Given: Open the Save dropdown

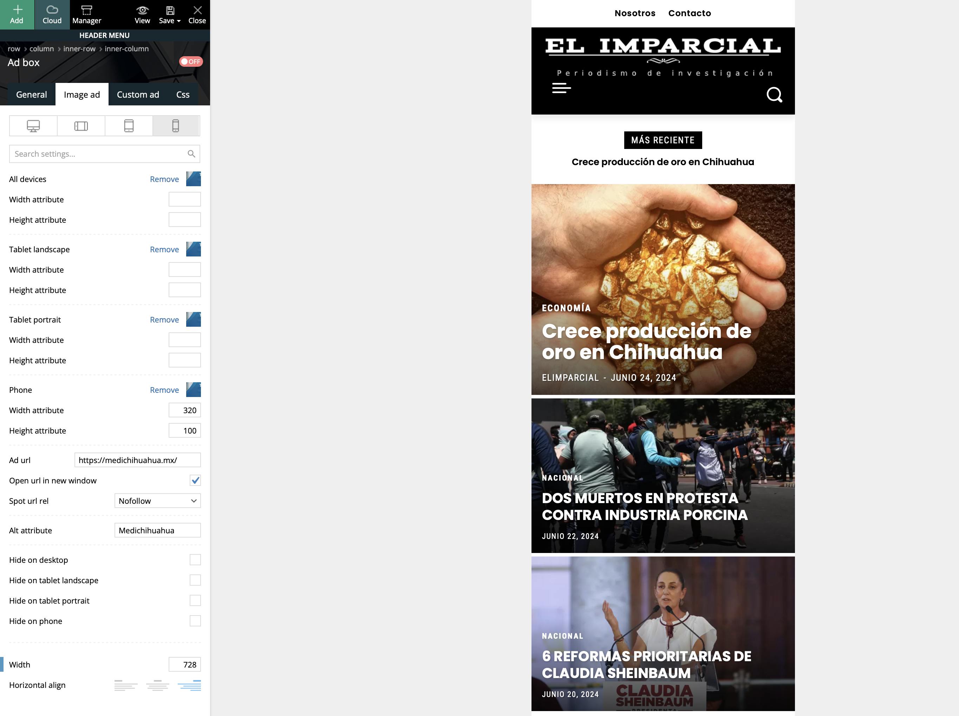Looking at the screenshot, I should pos(169,15).
